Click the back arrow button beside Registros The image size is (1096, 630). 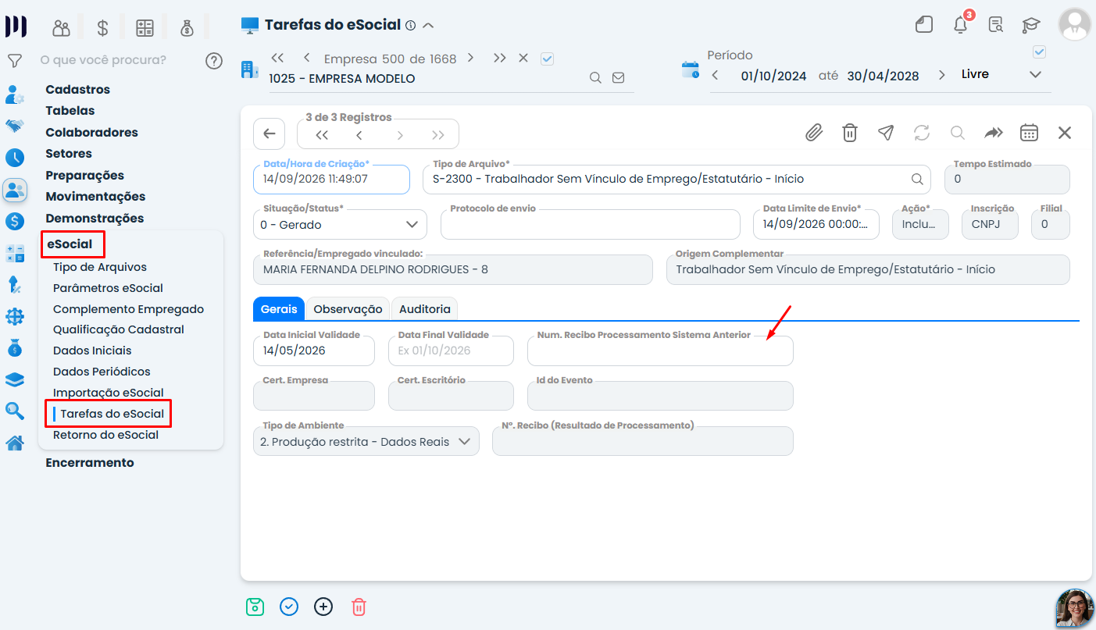tap(270, 133)
